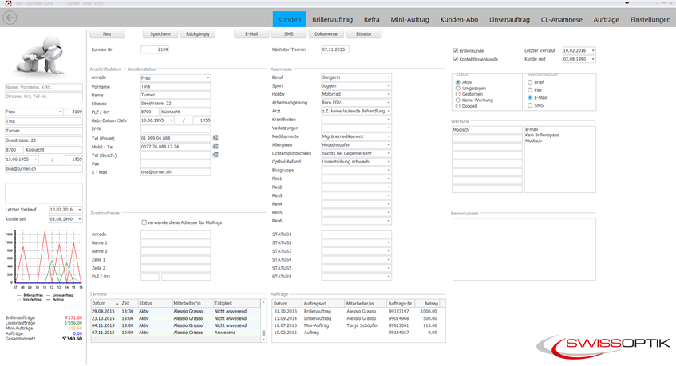
Task: Click the Speichern button
Action: coord(160,34)
